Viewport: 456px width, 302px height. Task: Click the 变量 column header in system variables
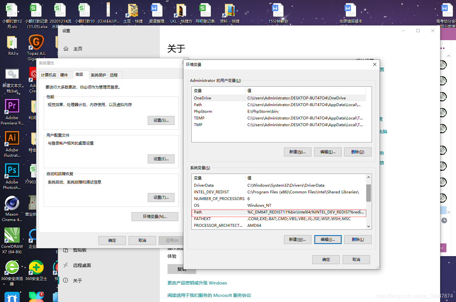point(219,178)
